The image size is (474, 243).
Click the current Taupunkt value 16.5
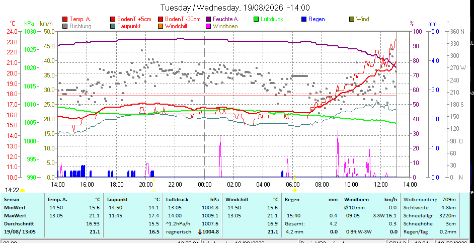click(154, 232)
